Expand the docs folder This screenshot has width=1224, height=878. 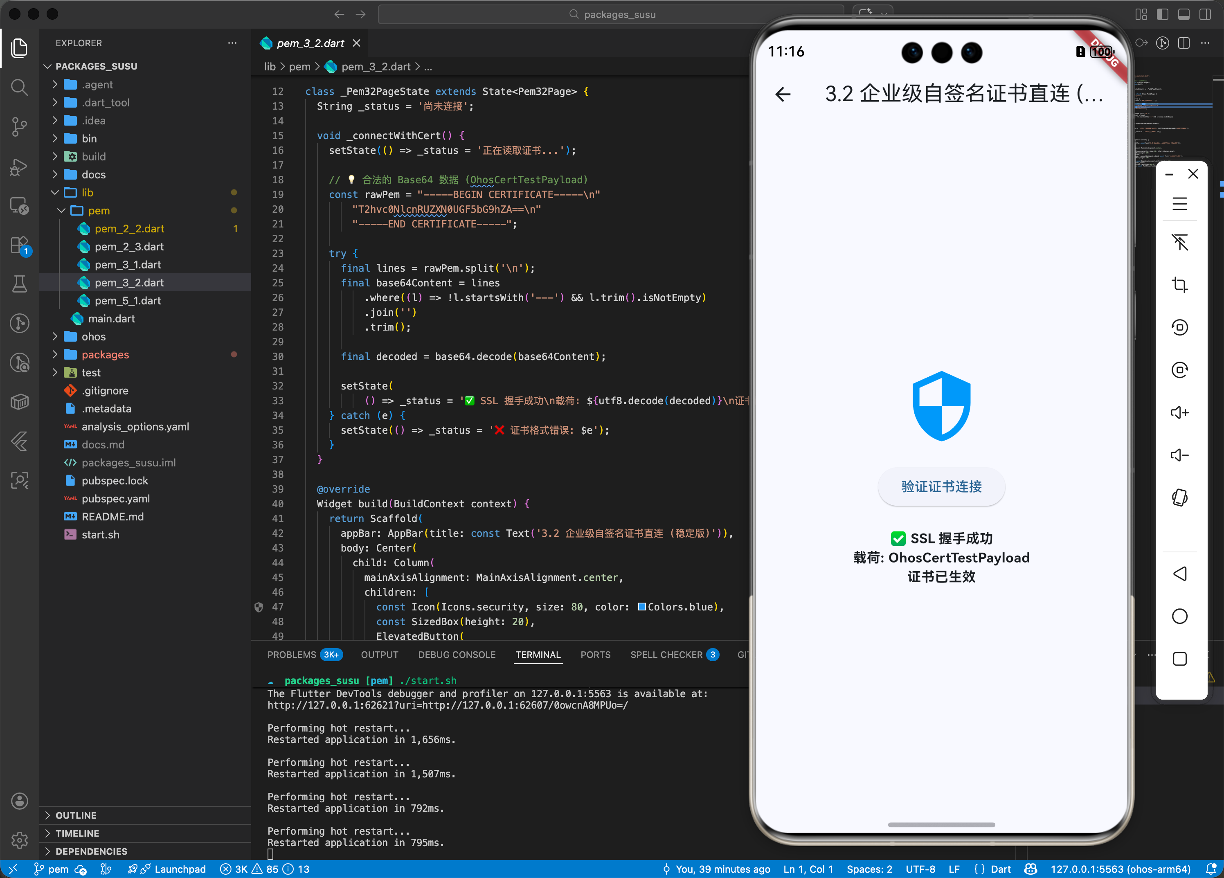(x=93, y=174)
